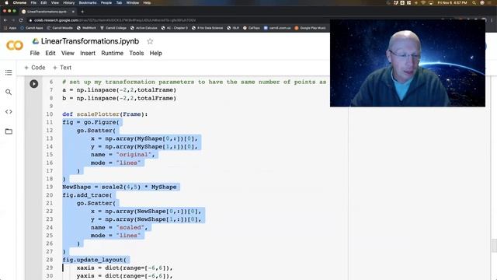
Task: Click the name = "scaled" code line
Action: (119, 227)
